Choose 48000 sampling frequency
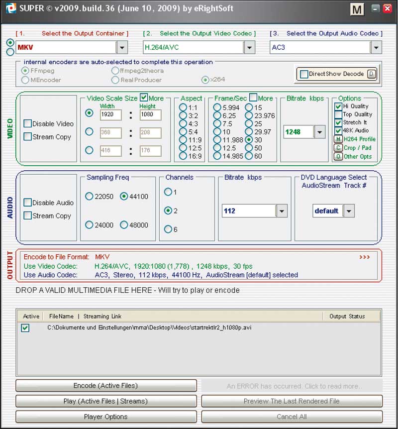The image size is (398, 429). point(124,225)
